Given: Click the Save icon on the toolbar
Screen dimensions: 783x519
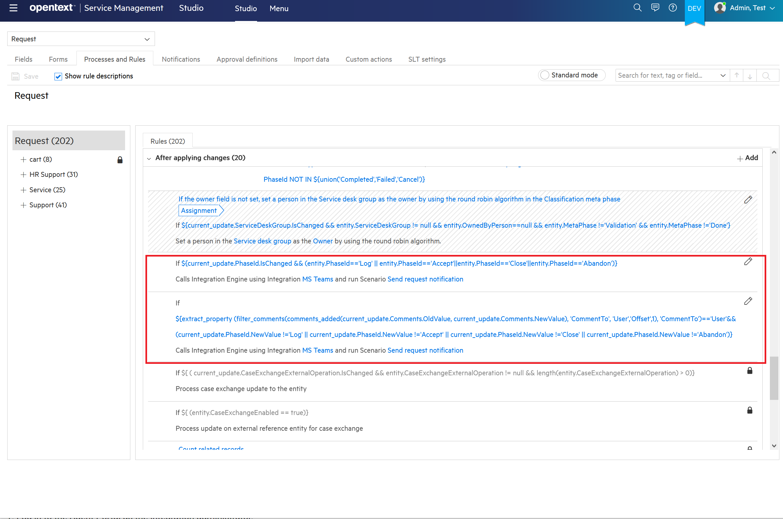Looking at the screenshot, I should (15, 76).
